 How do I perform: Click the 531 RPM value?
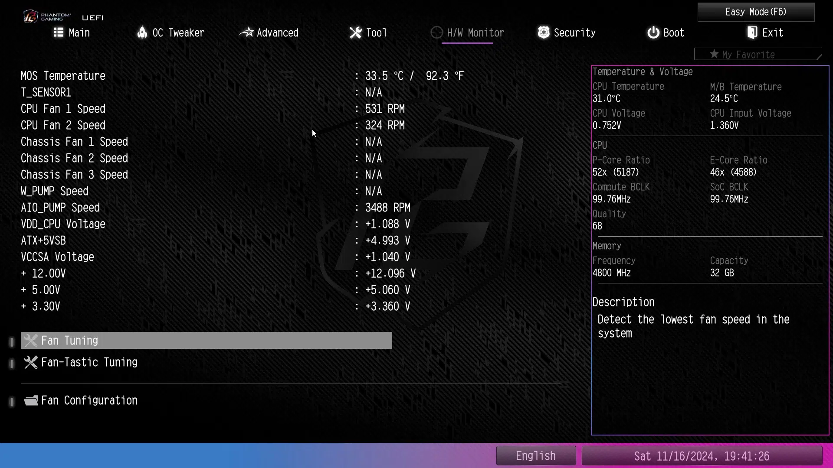[x=385, y=109]
